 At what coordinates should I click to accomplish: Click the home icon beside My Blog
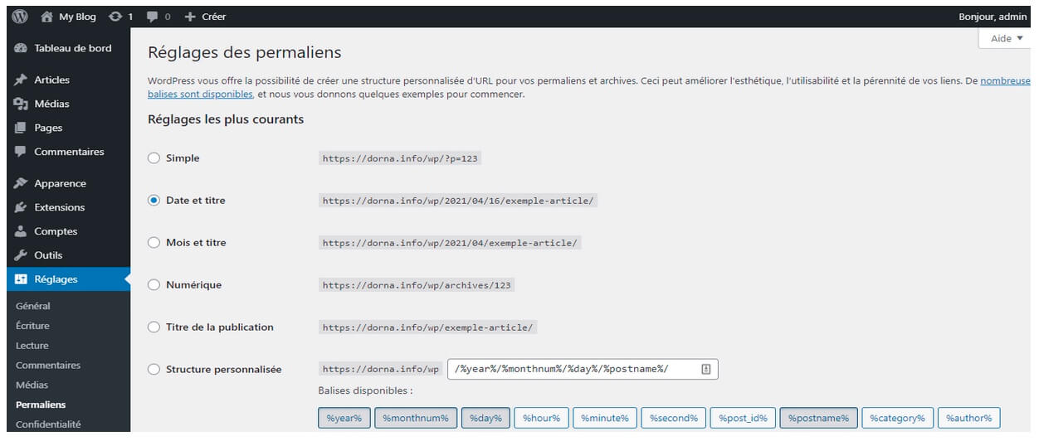pyautogui.click(x=47, y=17)
